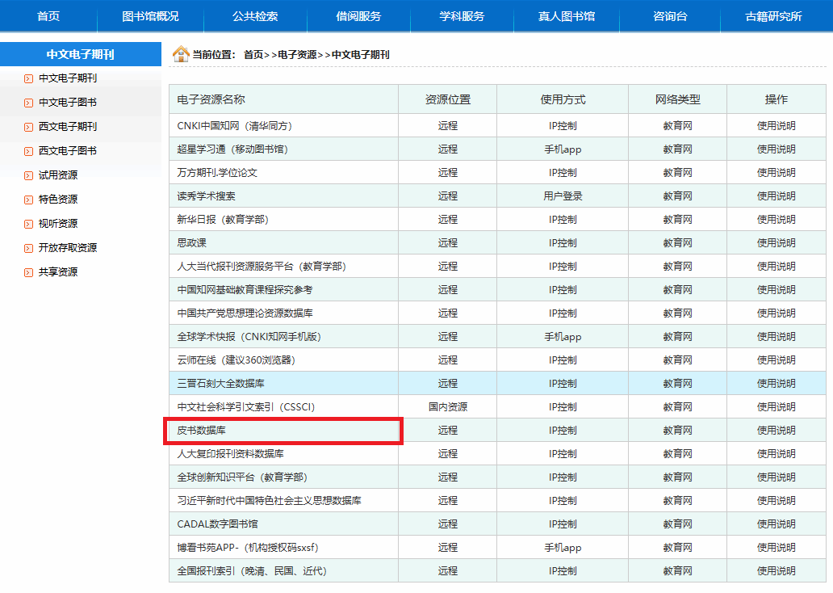Screen dimensions: 833x593
Task: Select 西文电子图书 in the left sidebar
Action: point(68,151)
